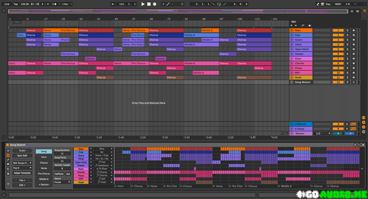Solo the Kick track

[347, 35]
